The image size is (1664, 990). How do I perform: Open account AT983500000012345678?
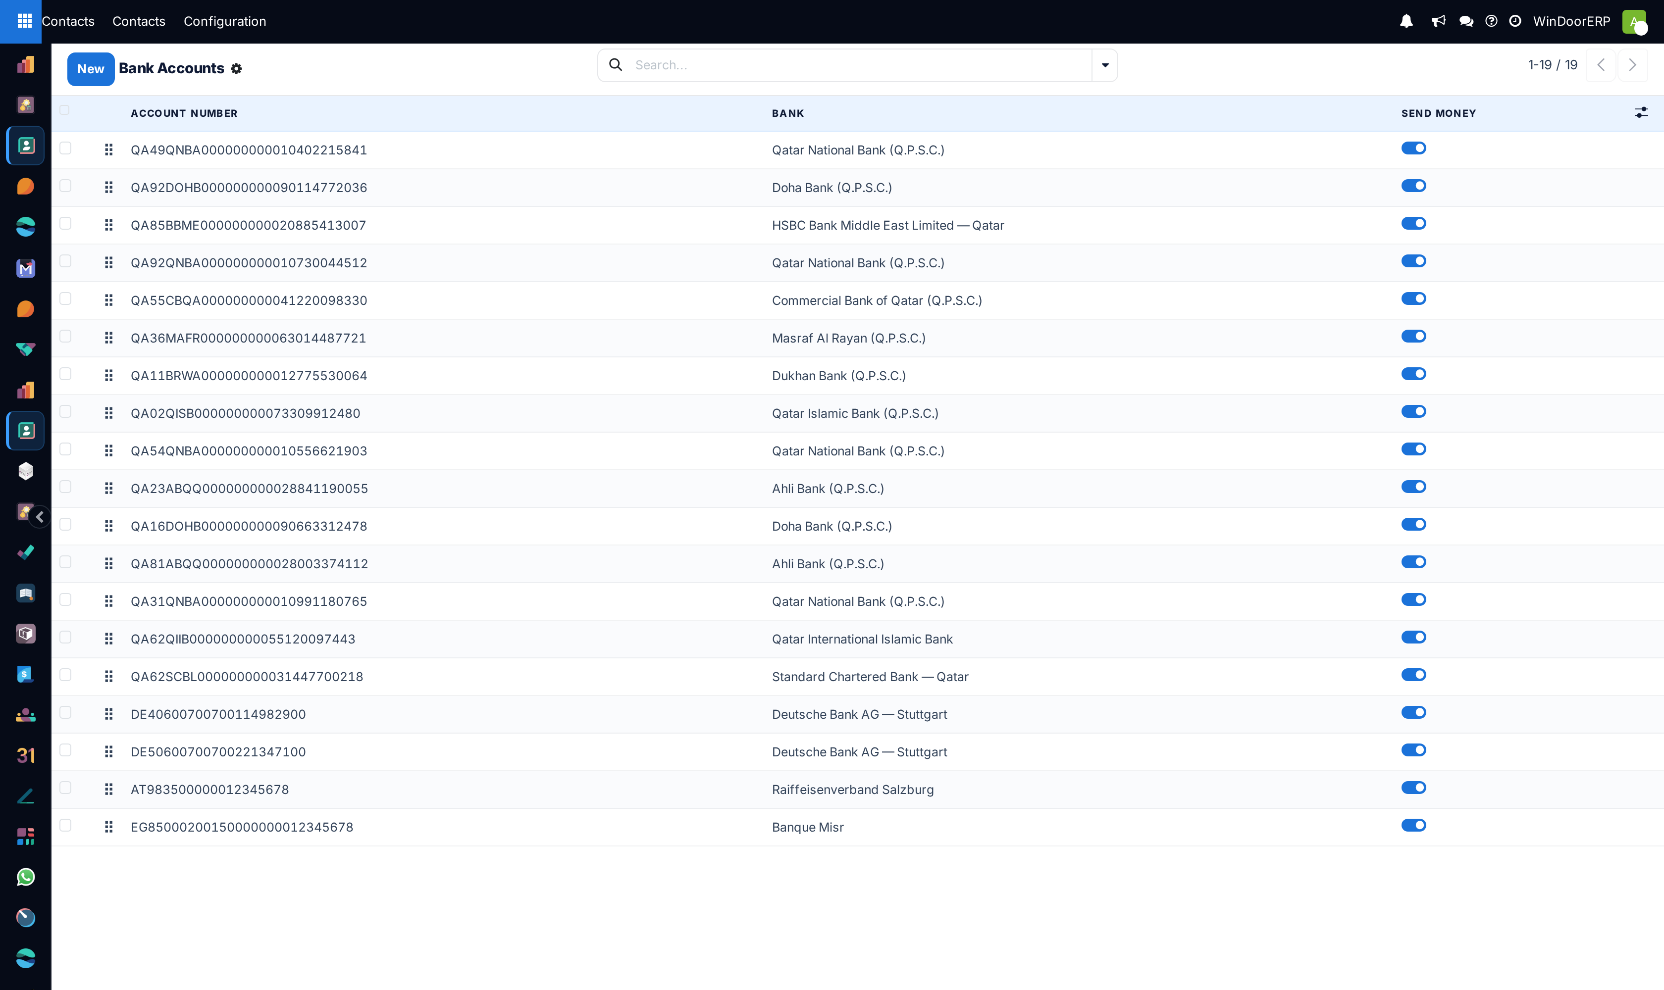pyautogui.click(x=209, y=789)
